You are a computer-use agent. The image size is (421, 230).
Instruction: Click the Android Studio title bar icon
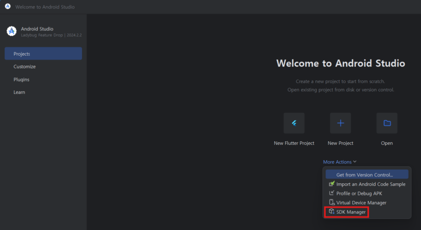point(7,6)
